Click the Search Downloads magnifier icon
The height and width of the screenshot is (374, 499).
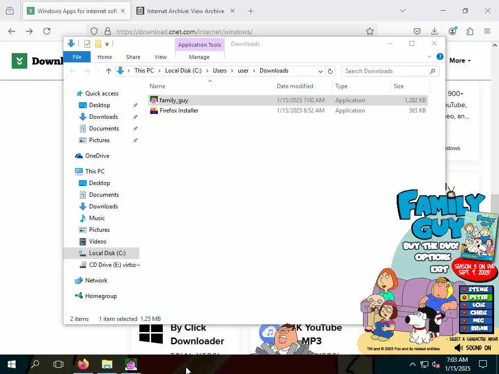(432, 71)
